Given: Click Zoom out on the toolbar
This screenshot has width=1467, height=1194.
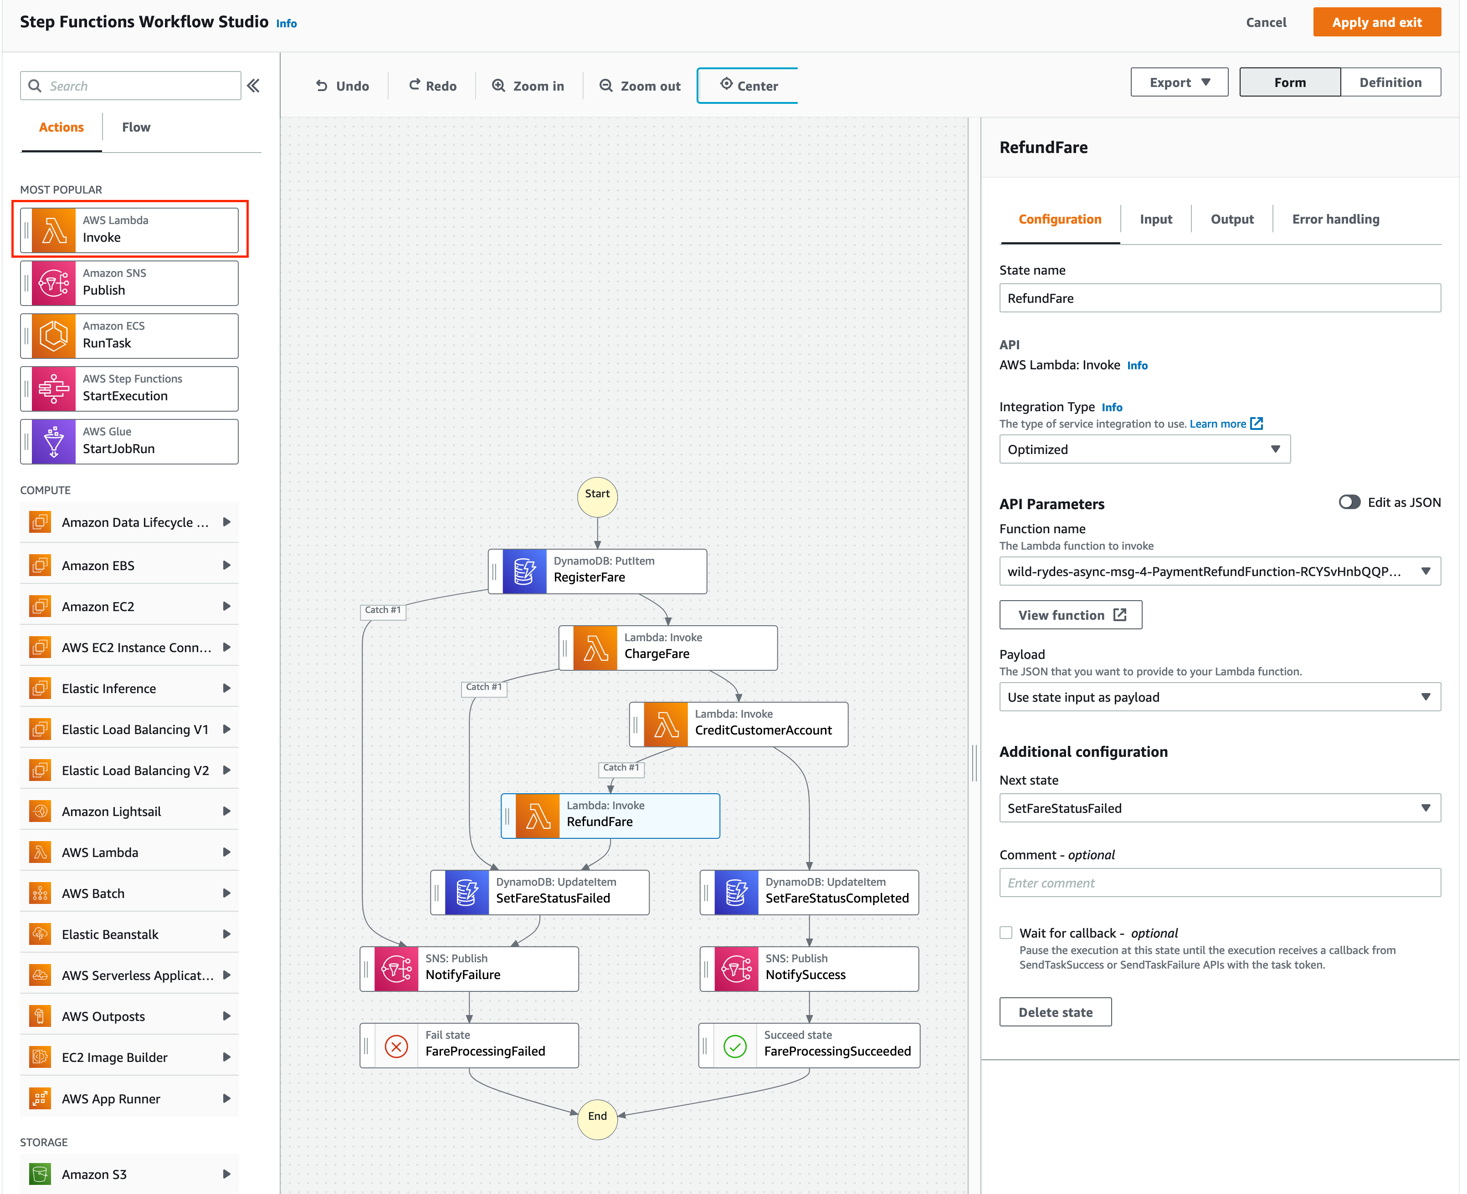Looking at the screenshot, I should point(640,86).
